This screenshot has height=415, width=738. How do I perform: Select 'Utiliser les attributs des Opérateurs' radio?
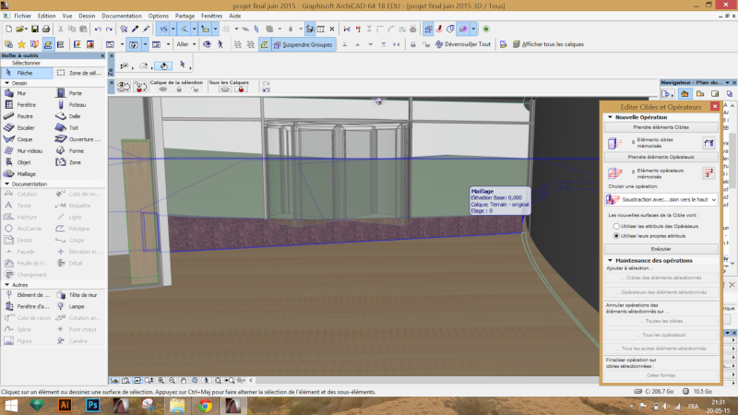tap(616, 226)
